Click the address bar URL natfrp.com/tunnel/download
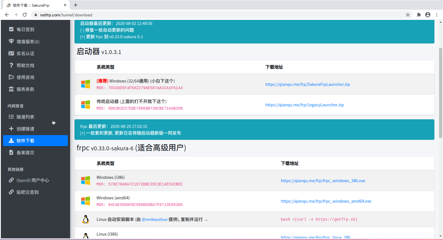 click(66, 15)
